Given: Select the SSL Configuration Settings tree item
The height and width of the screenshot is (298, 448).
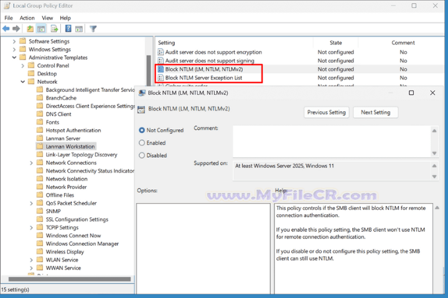Looking at the screenshot, I should click(x=77, y=219).
